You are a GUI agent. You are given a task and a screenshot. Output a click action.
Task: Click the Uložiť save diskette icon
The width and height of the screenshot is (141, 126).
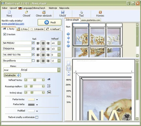click(63, 12)
